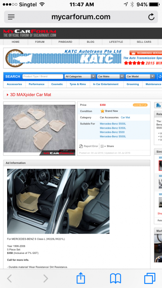Click the Car Accessories category text
The width and height of the screenshot is (162, 288).
point(109,117)
